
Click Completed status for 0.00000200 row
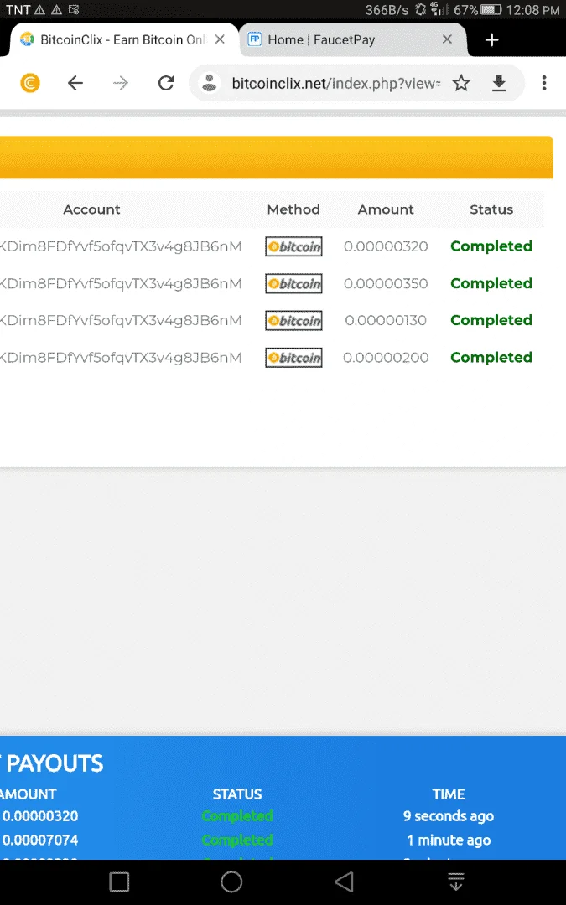click(x=491, y=358)
